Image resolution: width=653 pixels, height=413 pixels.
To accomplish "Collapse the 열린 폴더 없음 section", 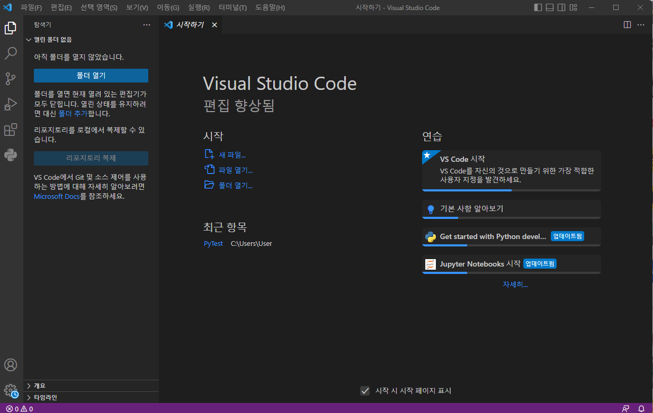I will point(91,40).
